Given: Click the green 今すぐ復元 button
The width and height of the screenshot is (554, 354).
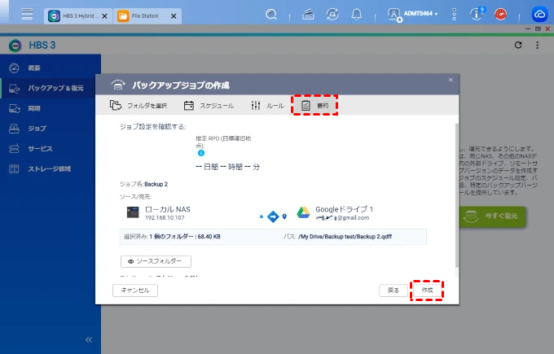Looking at the screenshot, I should tap(493, 216).
